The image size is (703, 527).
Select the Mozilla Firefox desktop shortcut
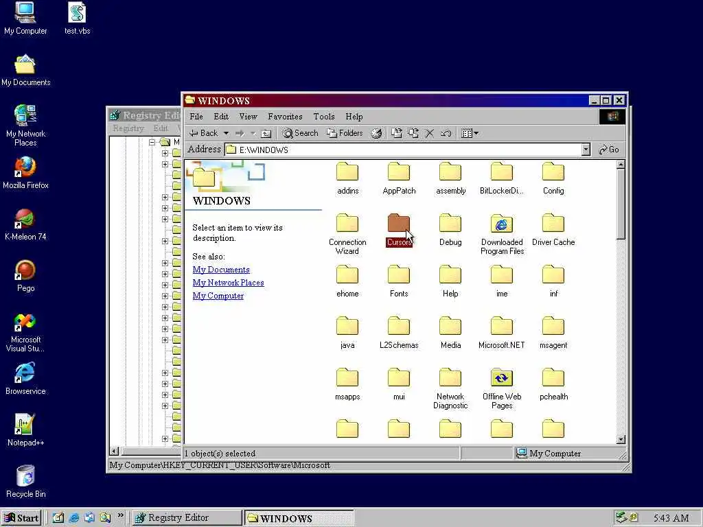25,173
